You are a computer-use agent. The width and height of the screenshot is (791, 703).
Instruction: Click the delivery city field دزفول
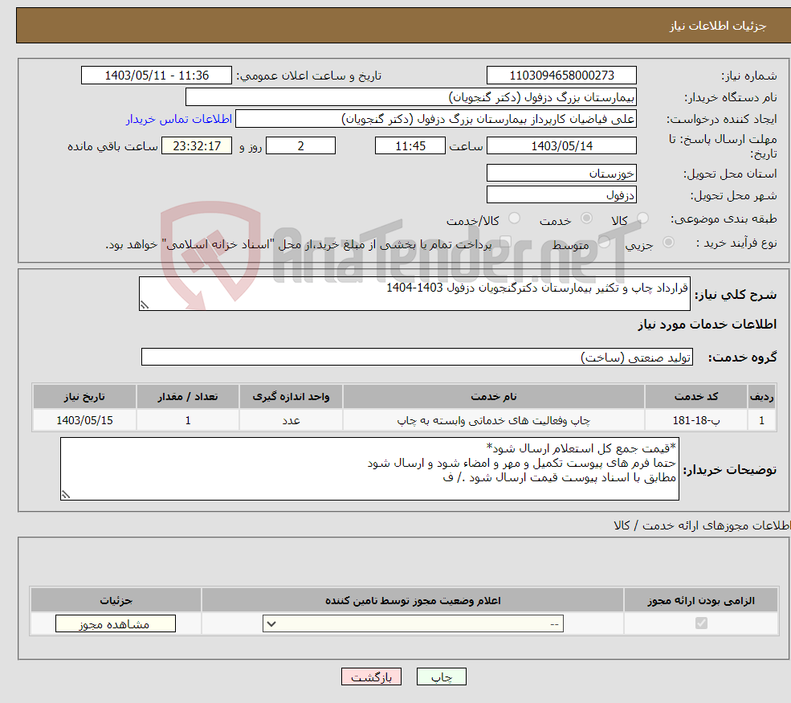[x=561, y=194]
